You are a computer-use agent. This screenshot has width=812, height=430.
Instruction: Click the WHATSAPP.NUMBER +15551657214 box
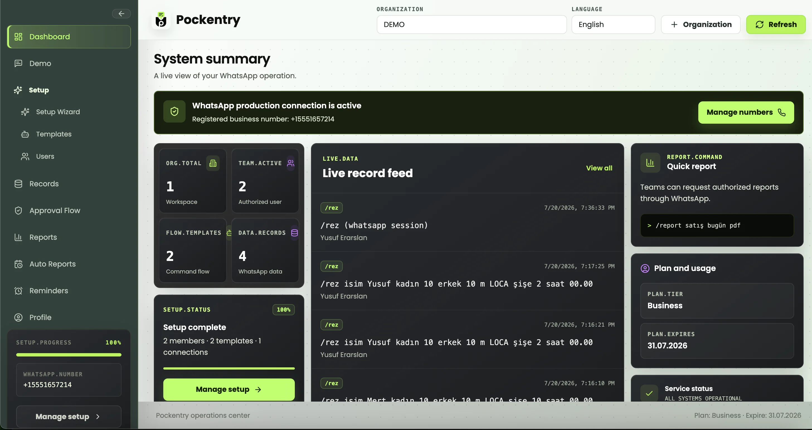pyautogui.click(x=69, y=380)
